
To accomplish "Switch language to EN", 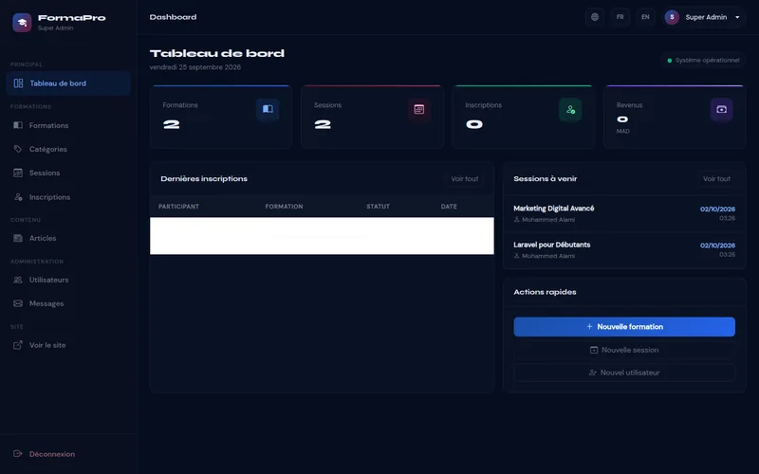I will point(645,17).
